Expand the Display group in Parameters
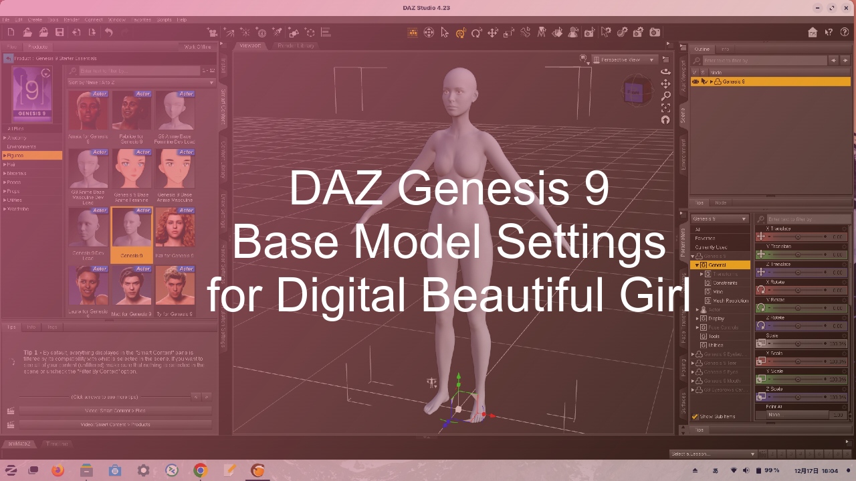Viewport: 856px width, 481px height. (698, 319)
